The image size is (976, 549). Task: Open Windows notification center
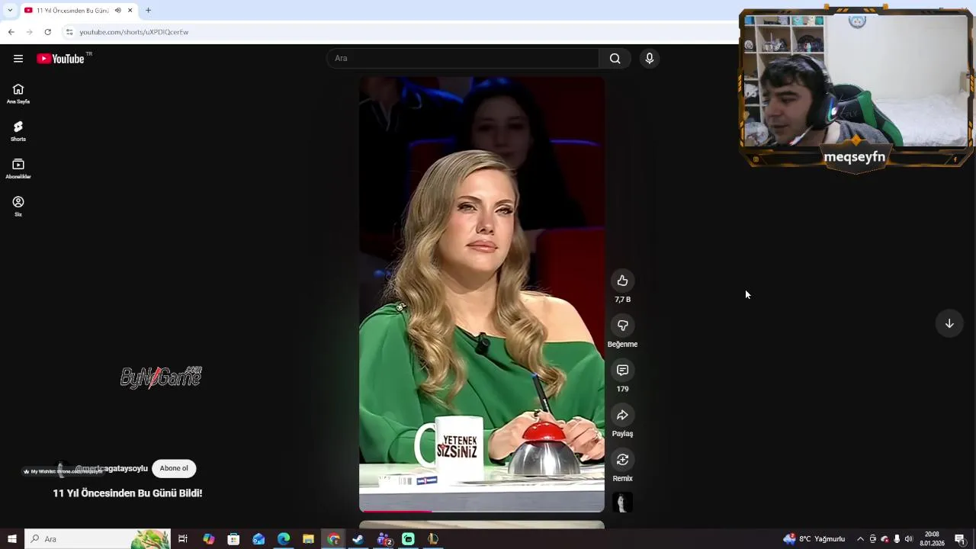pyautogui.click(x=960, y=539)
